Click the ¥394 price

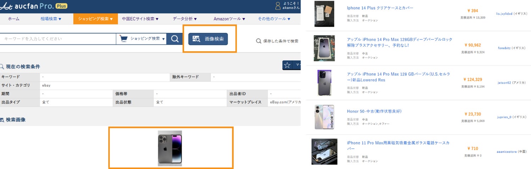coord(472,11)
